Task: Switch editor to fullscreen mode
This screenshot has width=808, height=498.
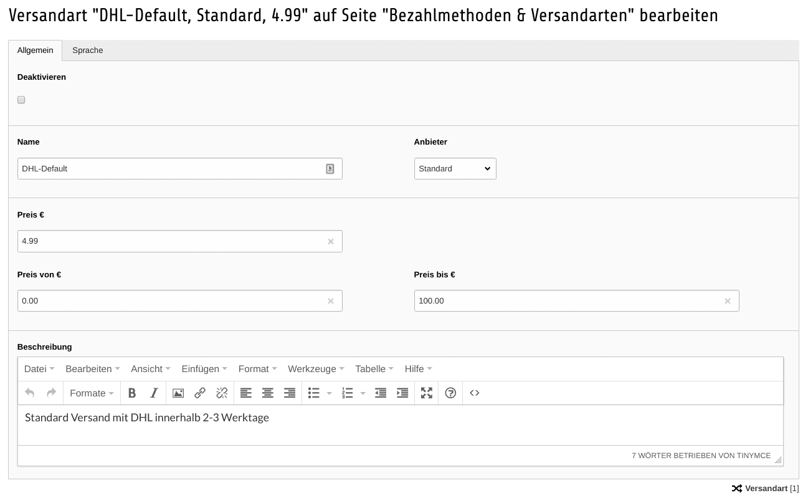Action: 427,393
